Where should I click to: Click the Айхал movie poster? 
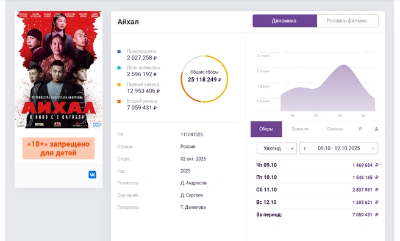pyautogui.click(x=59, y=69)
